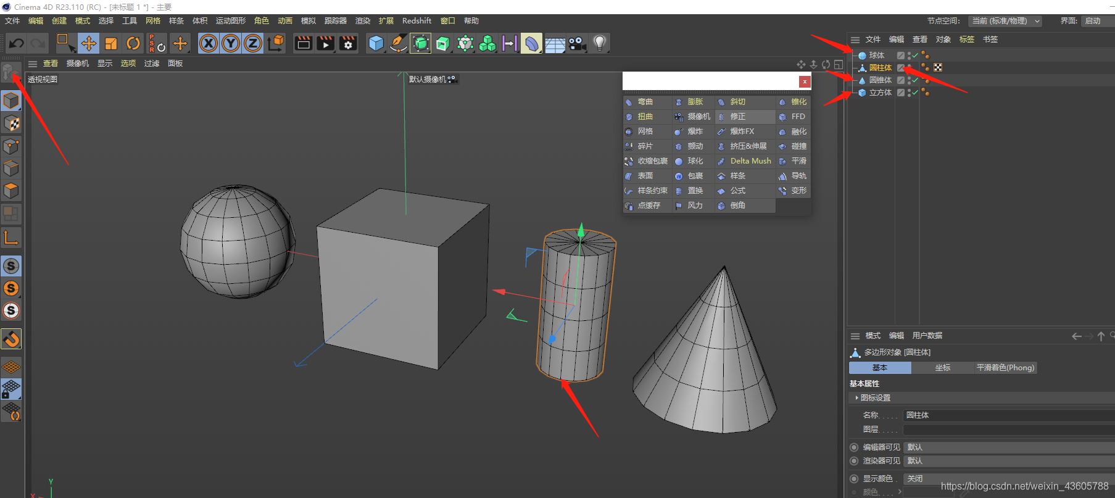The height and width of the screenshot is (498, 1115).
Task: Add a Camera object icon
Action: (x=577, y=43)
